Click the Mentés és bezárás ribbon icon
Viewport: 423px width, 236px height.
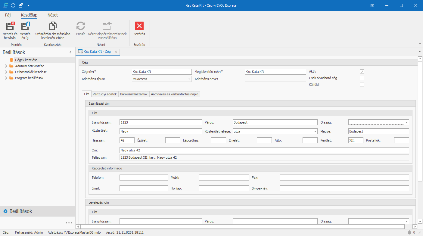click(10, 26)
